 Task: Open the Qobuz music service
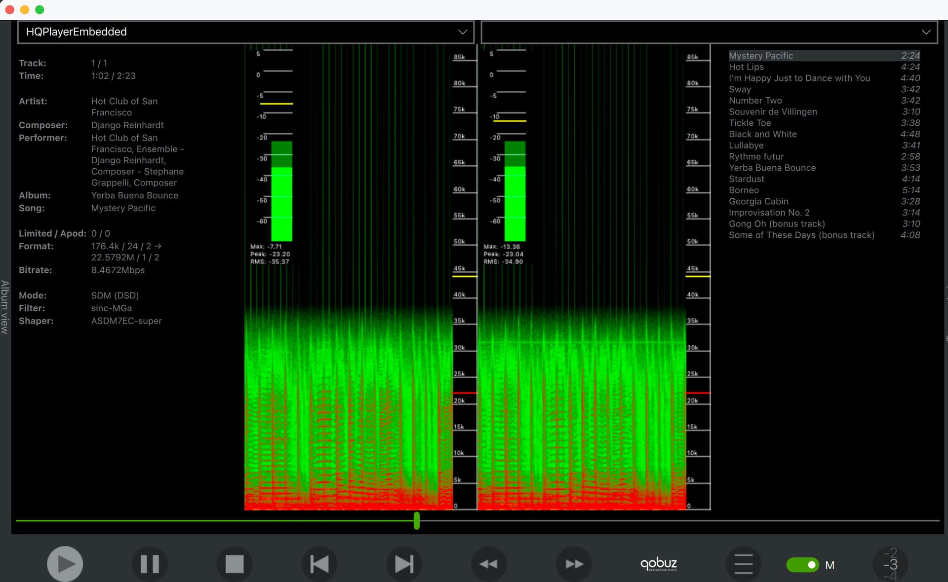click(659, 564)
